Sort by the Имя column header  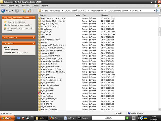pyautogui.click(x=52, y=15)
